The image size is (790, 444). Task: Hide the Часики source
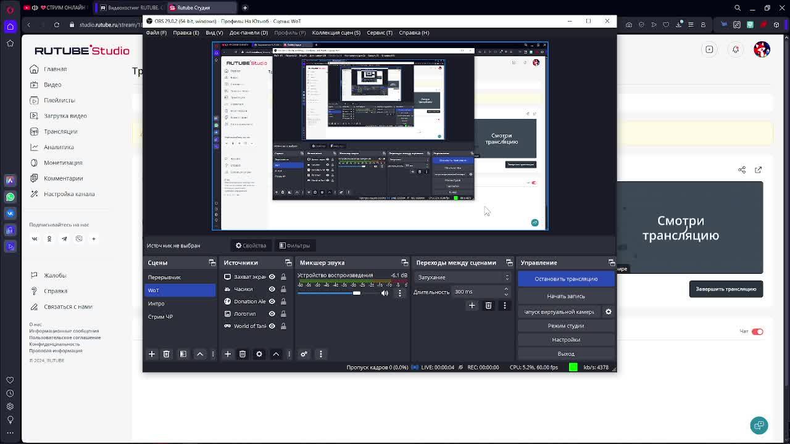272,289
